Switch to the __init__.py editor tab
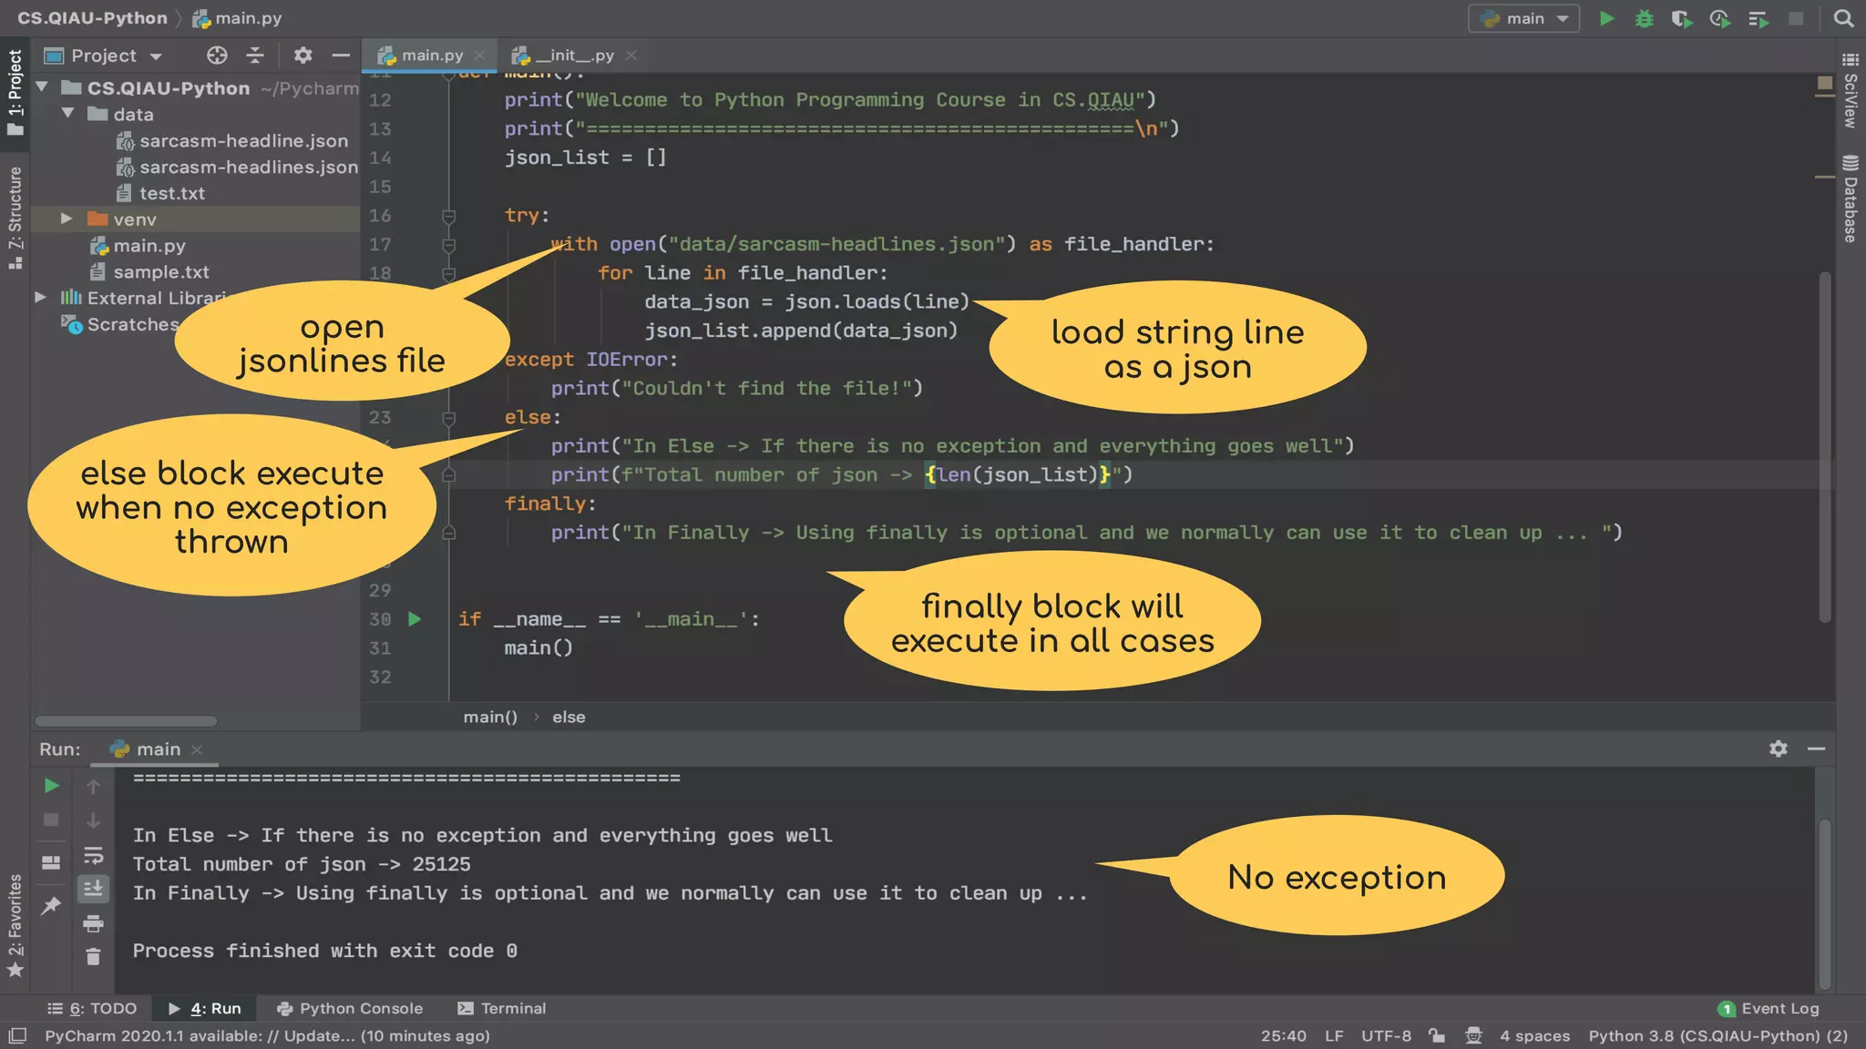Viewport: 1866px width, 1049px height. 574,56
